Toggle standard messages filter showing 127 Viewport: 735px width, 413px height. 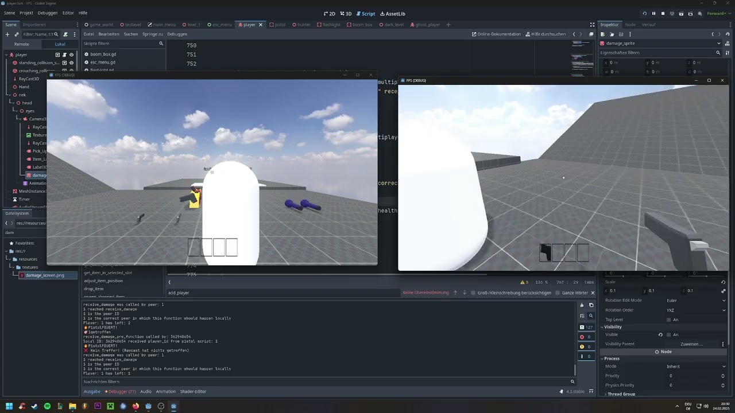[x=586, y=327]
